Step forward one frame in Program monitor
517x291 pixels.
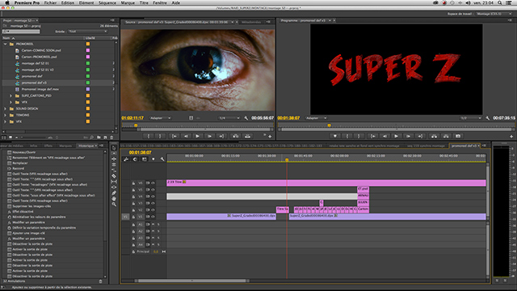[408, 136]
